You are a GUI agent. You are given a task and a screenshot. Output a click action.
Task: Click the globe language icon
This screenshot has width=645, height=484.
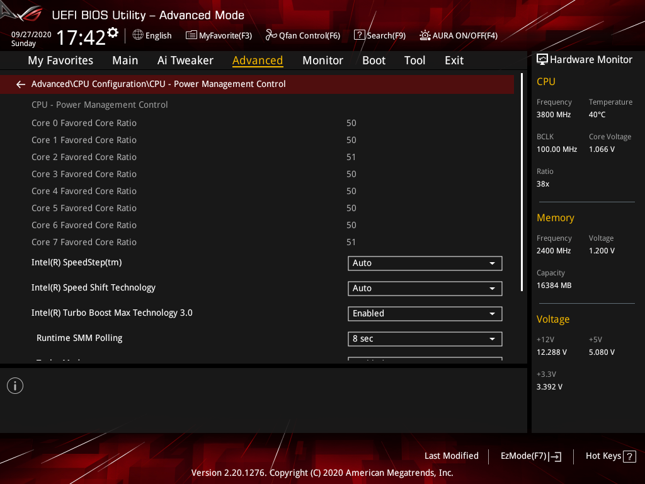pyautogui.click(x=138, y=35)
